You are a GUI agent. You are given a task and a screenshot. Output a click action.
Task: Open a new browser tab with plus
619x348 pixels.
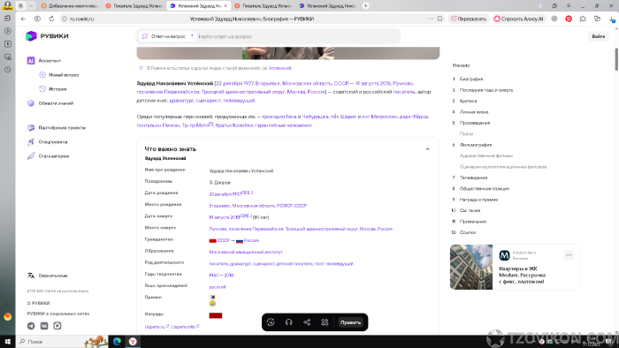click(x=365, y=5)
